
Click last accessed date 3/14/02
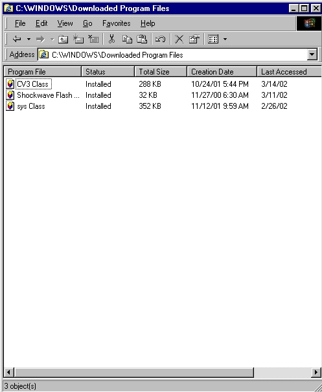(274, 84)
